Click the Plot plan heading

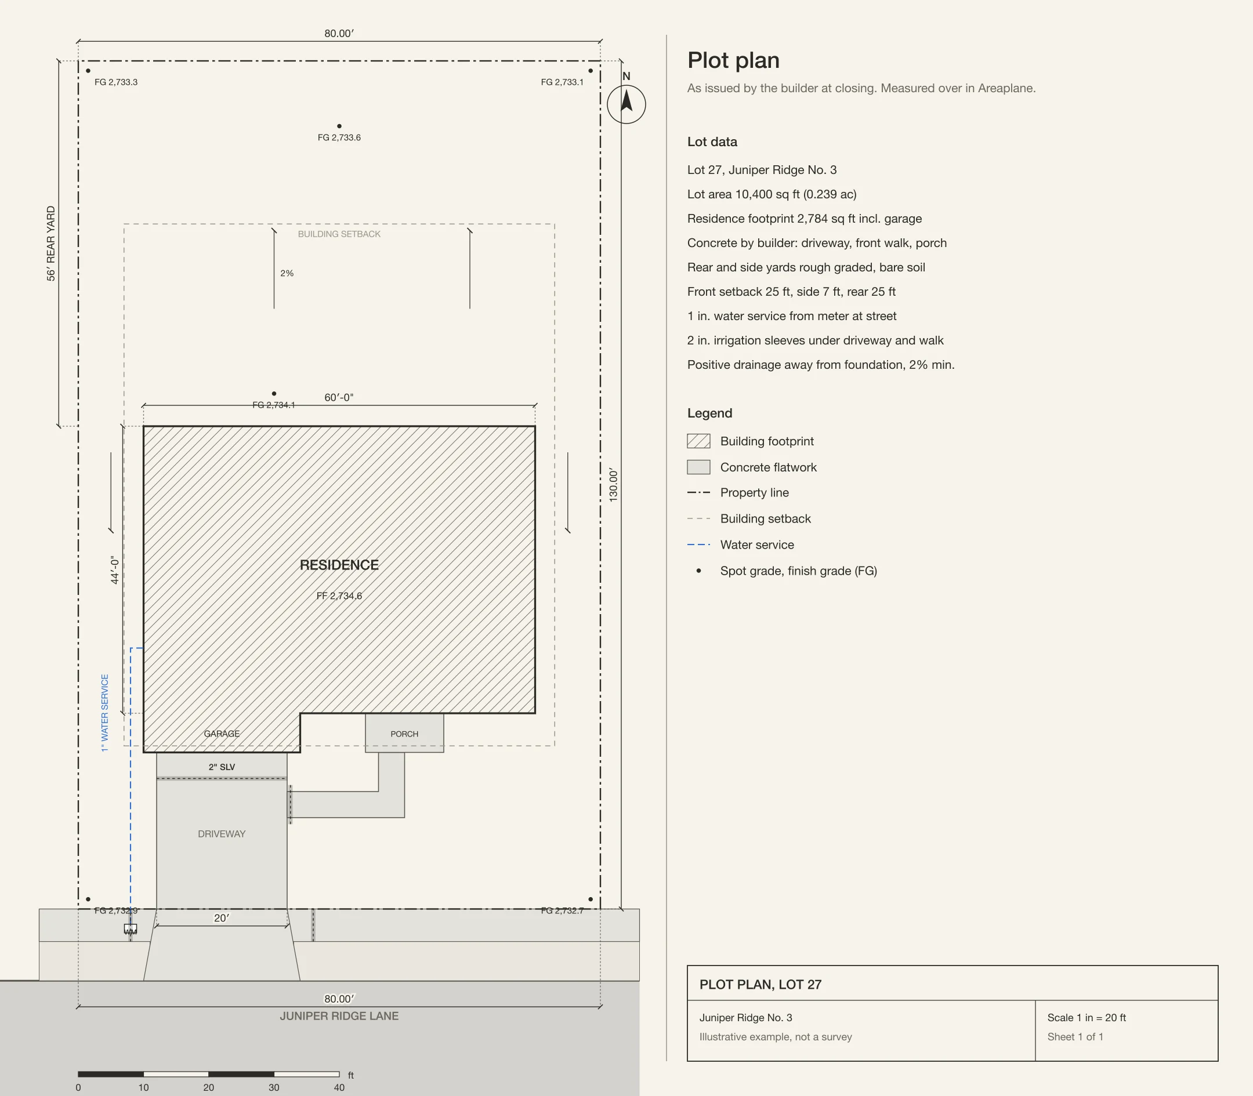[x=734, y=60]
